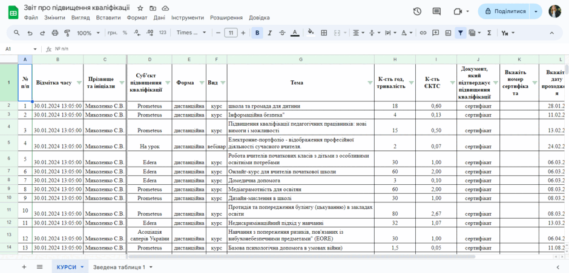Viewport: 569px width, 273px height.
Task: Open horizontal align dropdown
Action: pos(358,33)
